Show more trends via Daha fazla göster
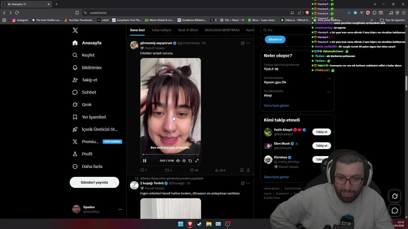The image size is (408, 229). (x=276, y=105)
